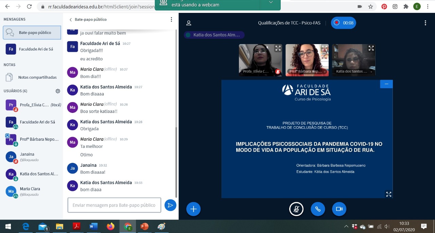
Task: Open File Explorer from the taskbar
Action: pos(59,226)
